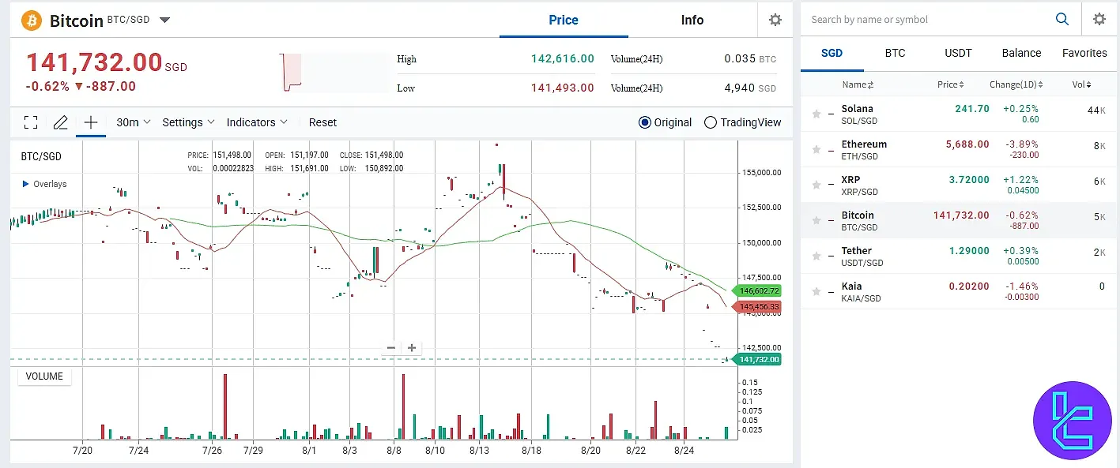
Task: Click the gear icon above the watchlist
Action: tap(1099, 19)
